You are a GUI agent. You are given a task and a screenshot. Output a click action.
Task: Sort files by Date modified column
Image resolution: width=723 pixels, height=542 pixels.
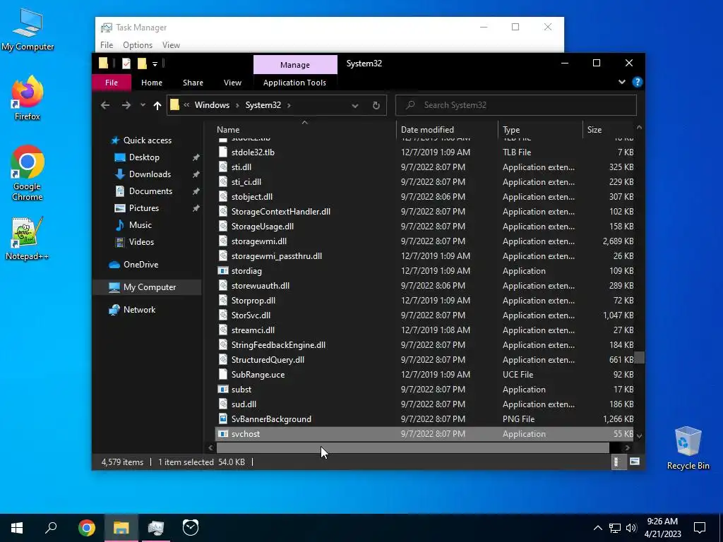coord(447,130)
